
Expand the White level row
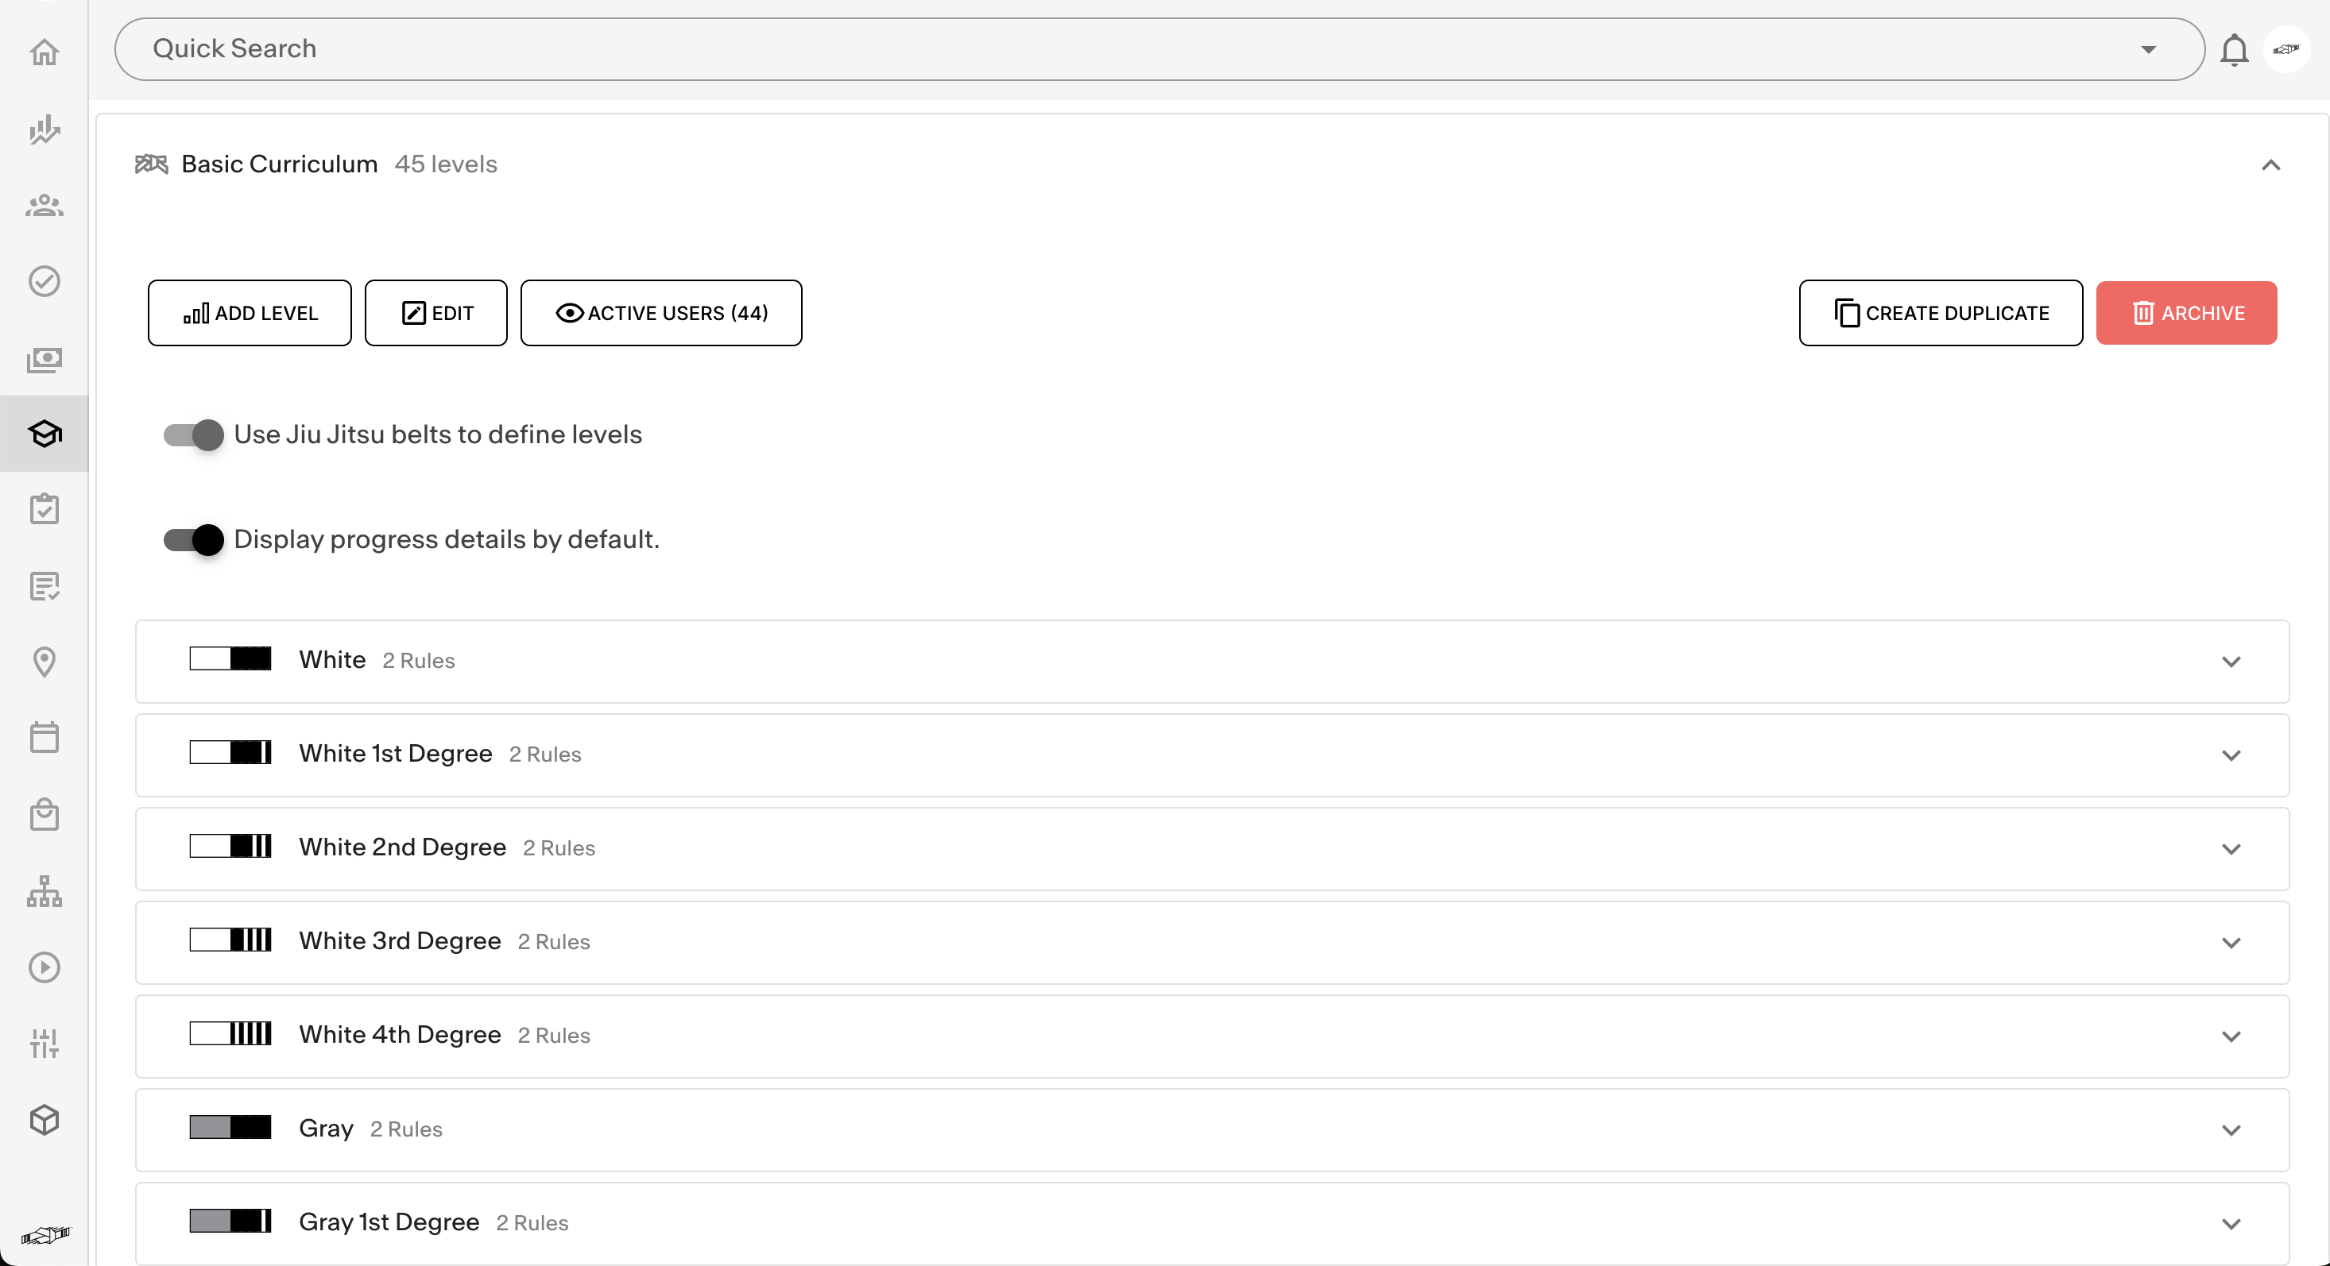click(x=2231, y=661)
